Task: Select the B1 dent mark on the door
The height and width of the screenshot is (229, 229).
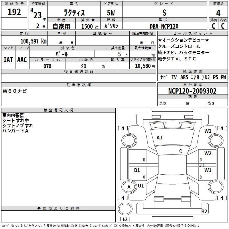Action: pos(137,170)
